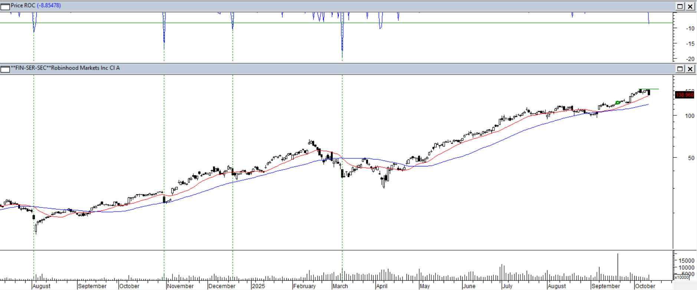Screen dimensions: 697x290
Task: Click the Robinhood Markets chart pane icon
Action: (5, 69)
